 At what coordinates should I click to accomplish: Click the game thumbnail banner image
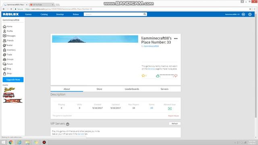pos(95,39)
